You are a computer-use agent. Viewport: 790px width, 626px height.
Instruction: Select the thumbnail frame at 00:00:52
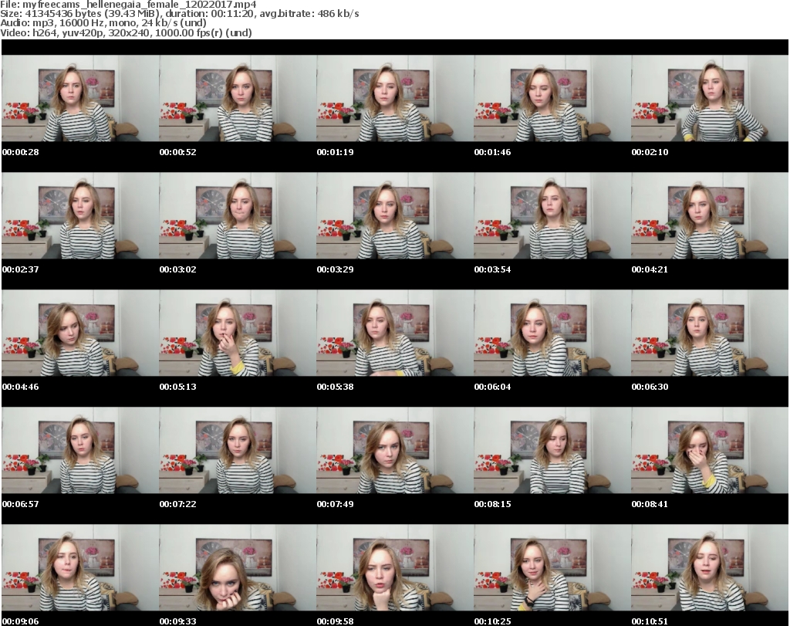coord(238,98)
